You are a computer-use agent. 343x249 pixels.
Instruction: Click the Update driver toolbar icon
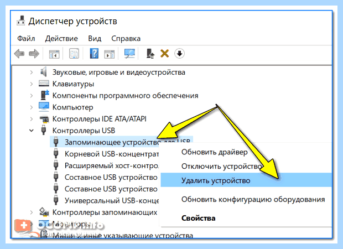[150, 53]
